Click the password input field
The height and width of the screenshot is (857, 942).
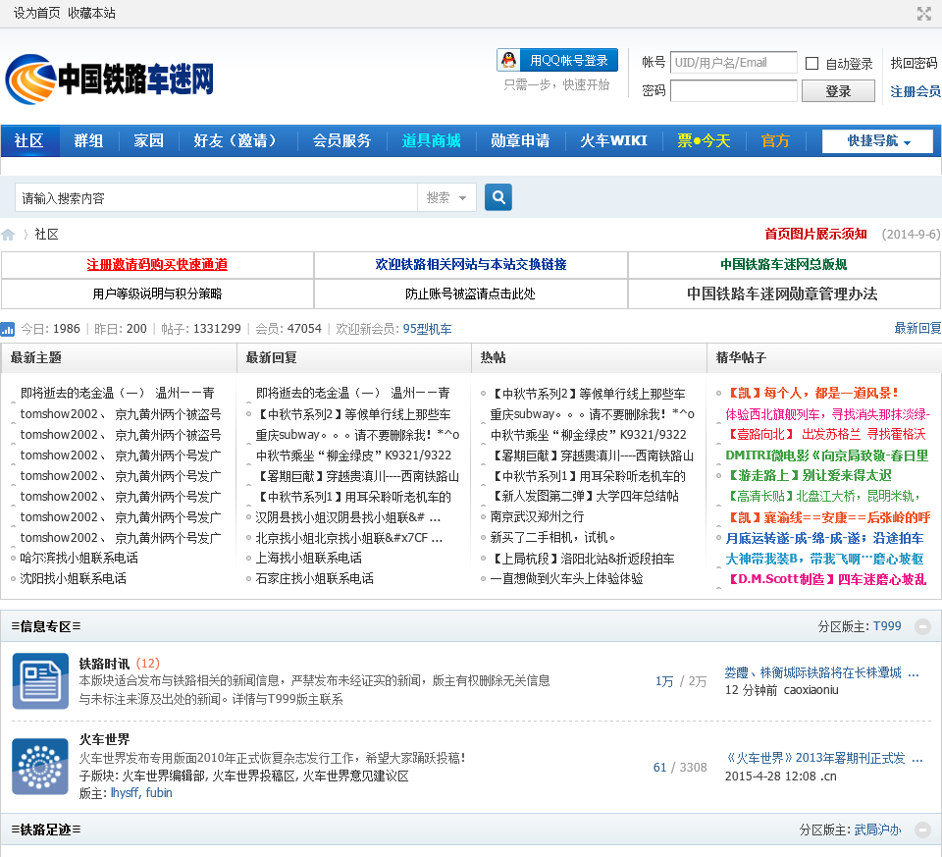[733, 91]
